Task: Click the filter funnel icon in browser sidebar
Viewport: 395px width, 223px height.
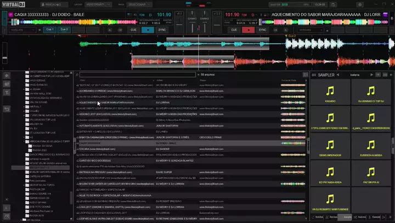Action: click(x=7, y=93)
